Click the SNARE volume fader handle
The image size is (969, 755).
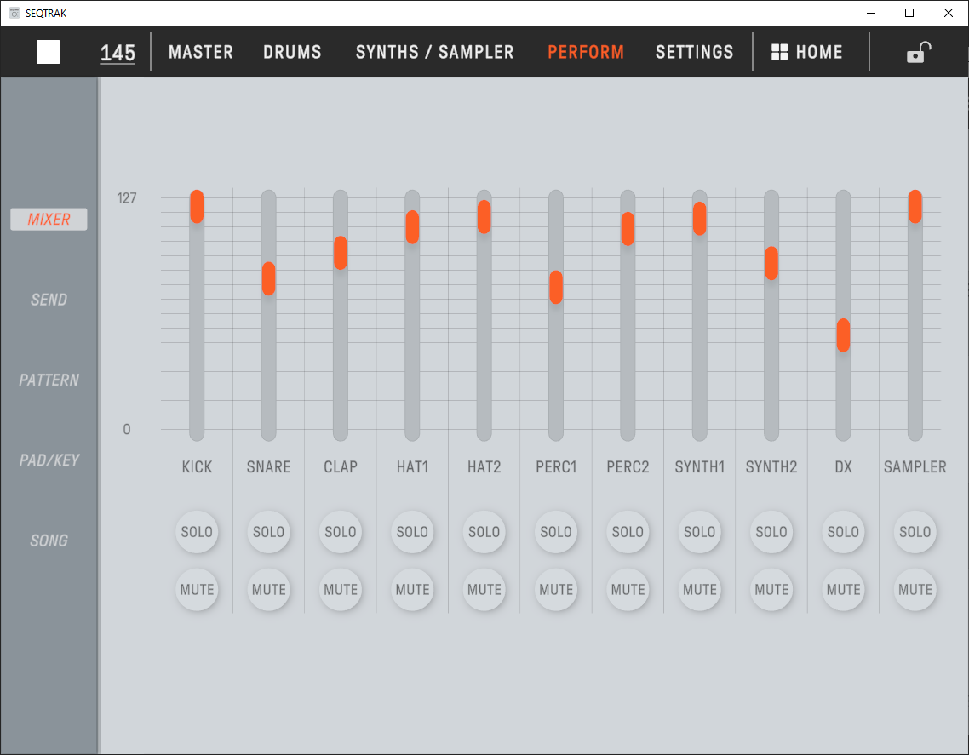(268, 278)
